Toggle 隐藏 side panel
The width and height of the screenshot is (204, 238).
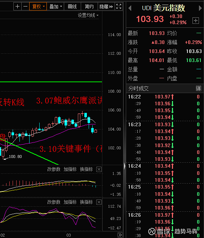pyautogui.click(x=106, y=6)
